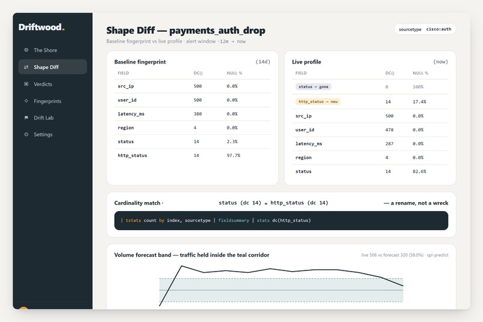The height and width of the screenshot is (322, 483).
Task: Select Shape Diff in sidebar
Action: click(53, 67)
